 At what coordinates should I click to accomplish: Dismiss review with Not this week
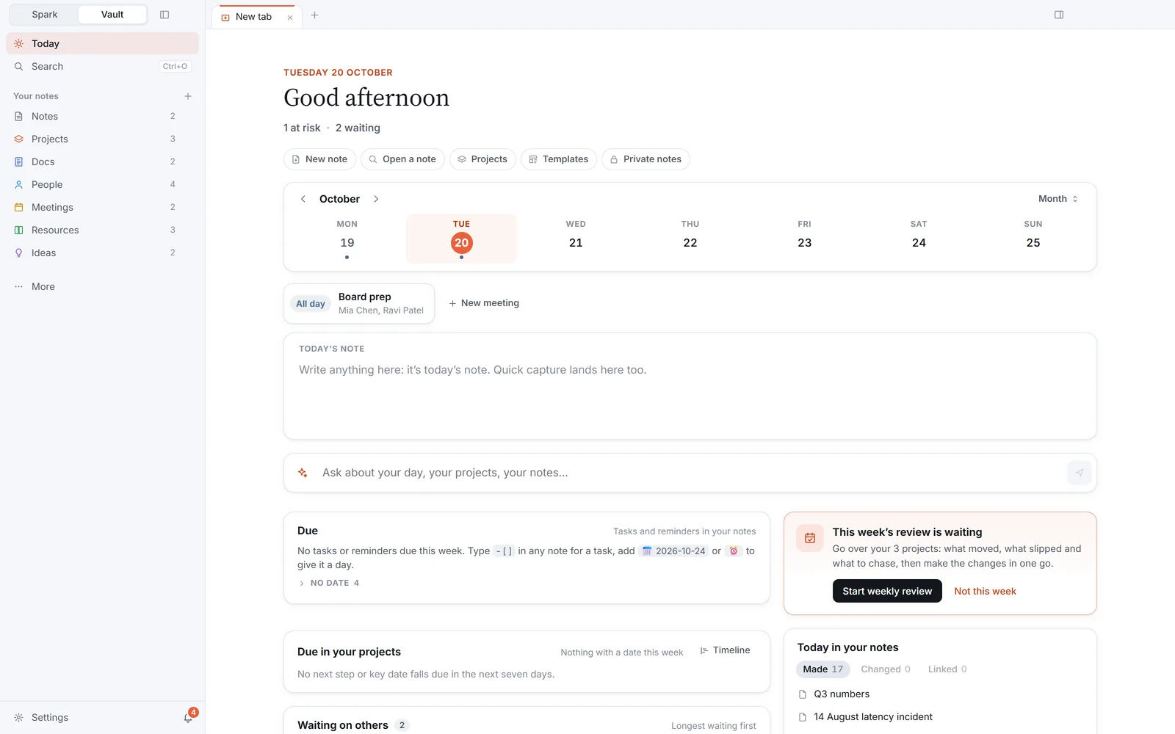click(985, 591)
